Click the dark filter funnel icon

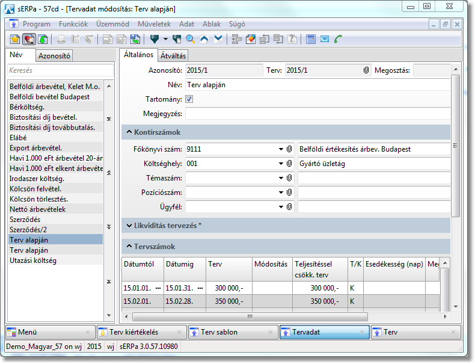(x=155, y=40)
